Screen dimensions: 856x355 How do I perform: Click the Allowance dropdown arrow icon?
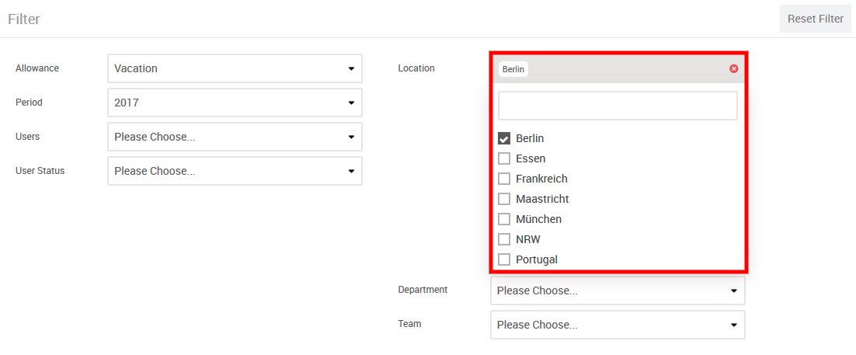(351, 68)
